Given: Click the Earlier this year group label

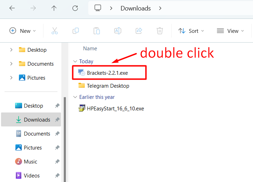Looking at the screenshot, I should point(97,97).
